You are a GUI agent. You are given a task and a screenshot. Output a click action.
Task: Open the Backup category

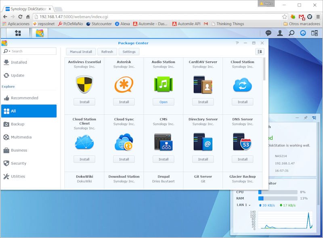pos(29,124)
